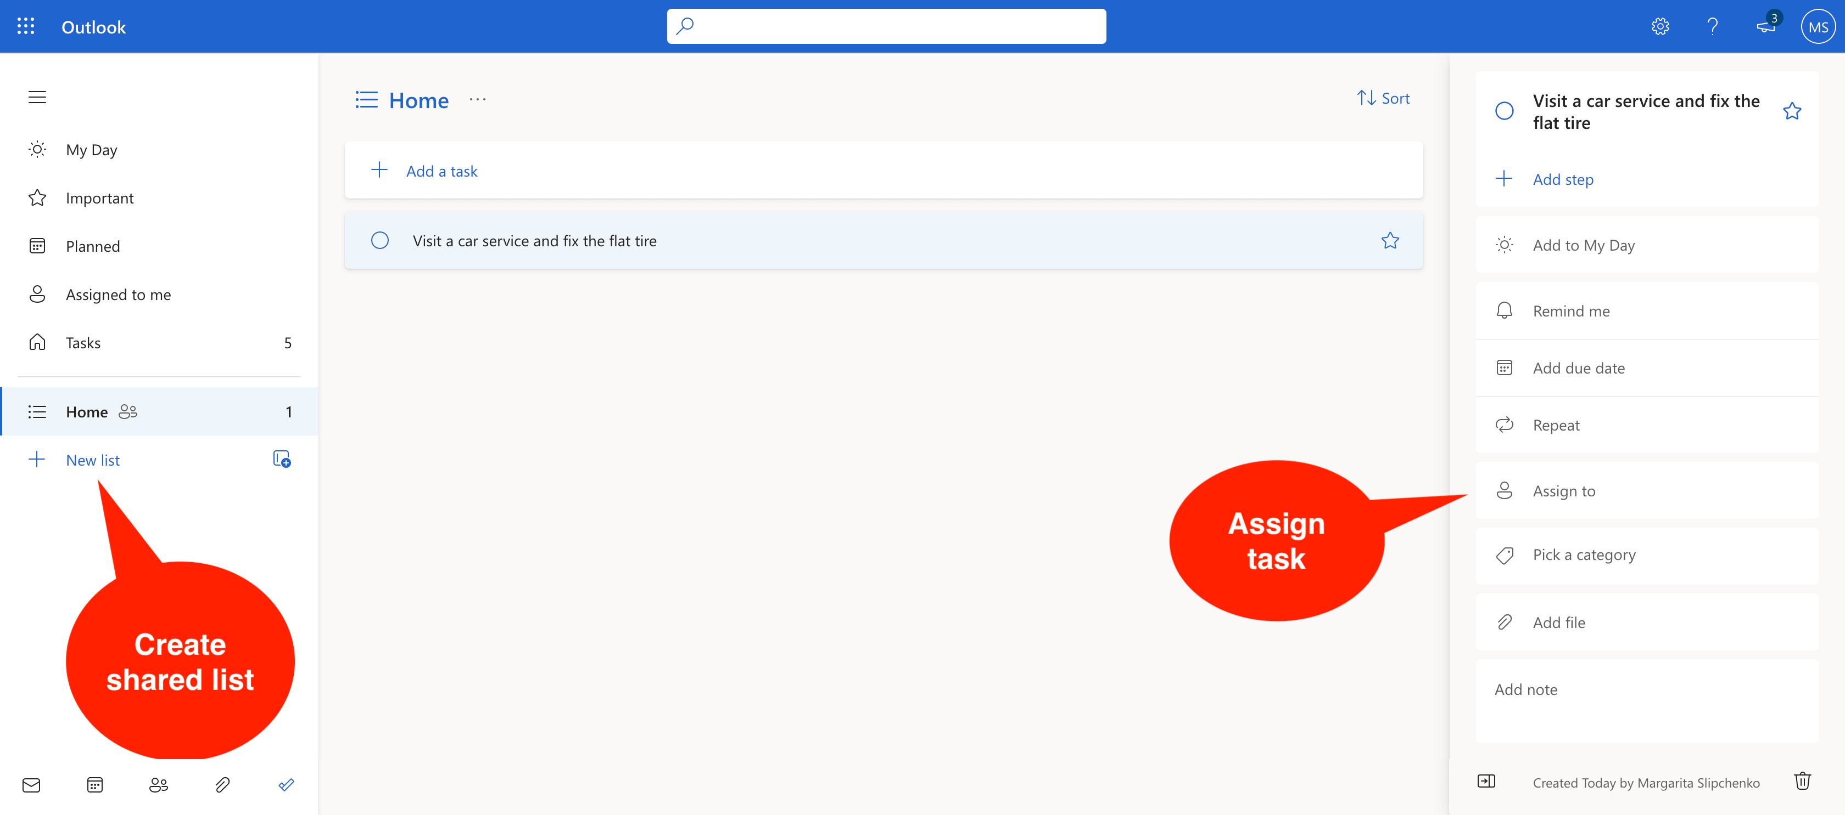
Task: Click the Add step link
Action: click(x=1563, y=179)
